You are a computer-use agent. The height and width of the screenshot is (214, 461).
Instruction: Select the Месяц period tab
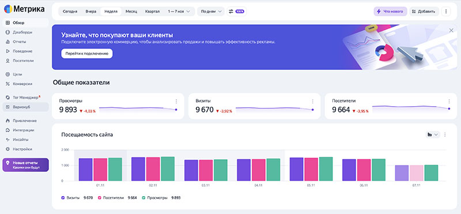131,12
